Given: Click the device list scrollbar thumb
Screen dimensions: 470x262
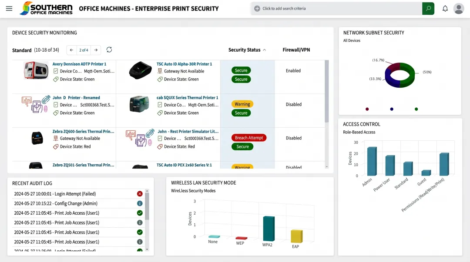Looking at the screenshot, I should point(327,91).
